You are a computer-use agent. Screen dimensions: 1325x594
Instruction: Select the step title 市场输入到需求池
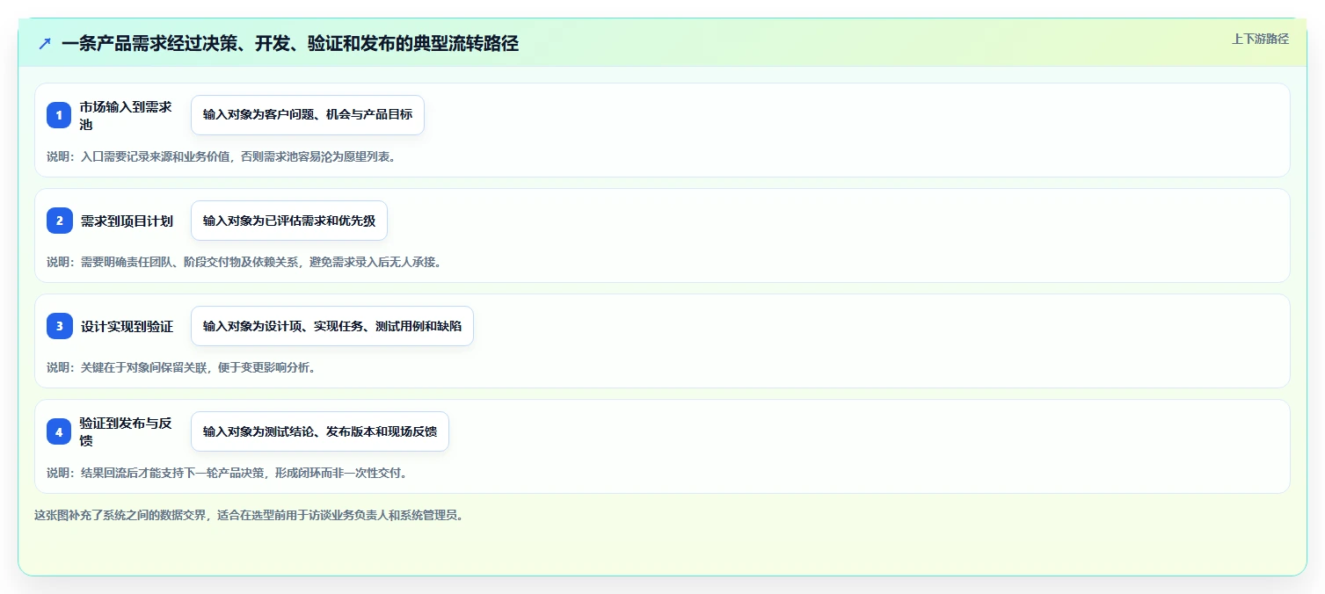(126, 115)
